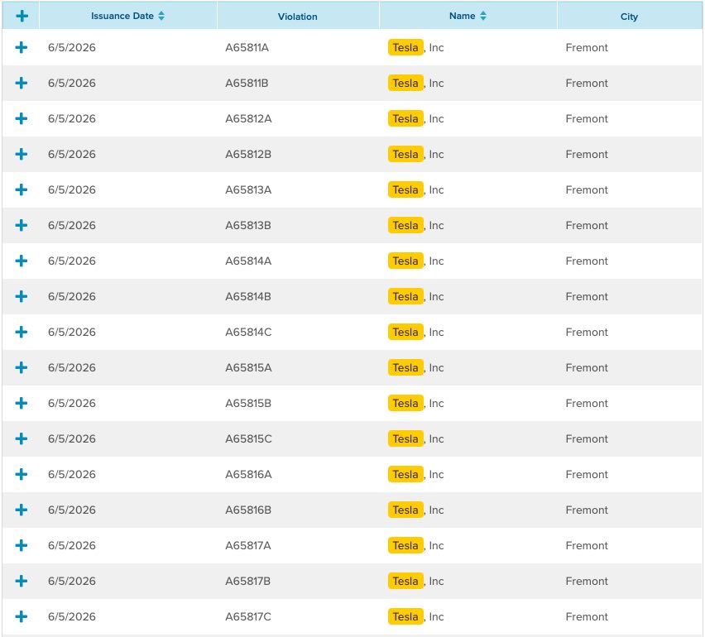705x637 pixels.
Task: Sort table by Name column arrows
Action: pyautogui.click(x=483, y=17)
